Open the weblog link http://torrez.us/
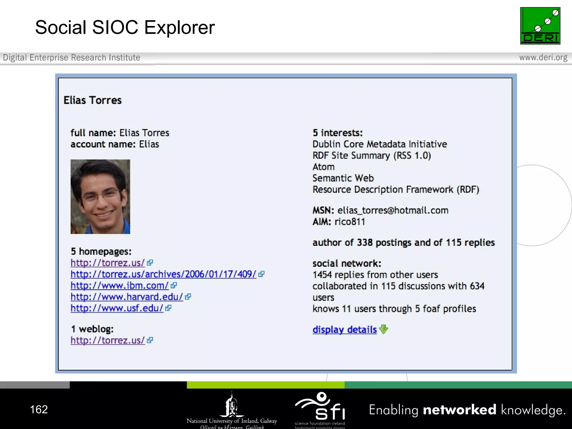 (108, 340)
